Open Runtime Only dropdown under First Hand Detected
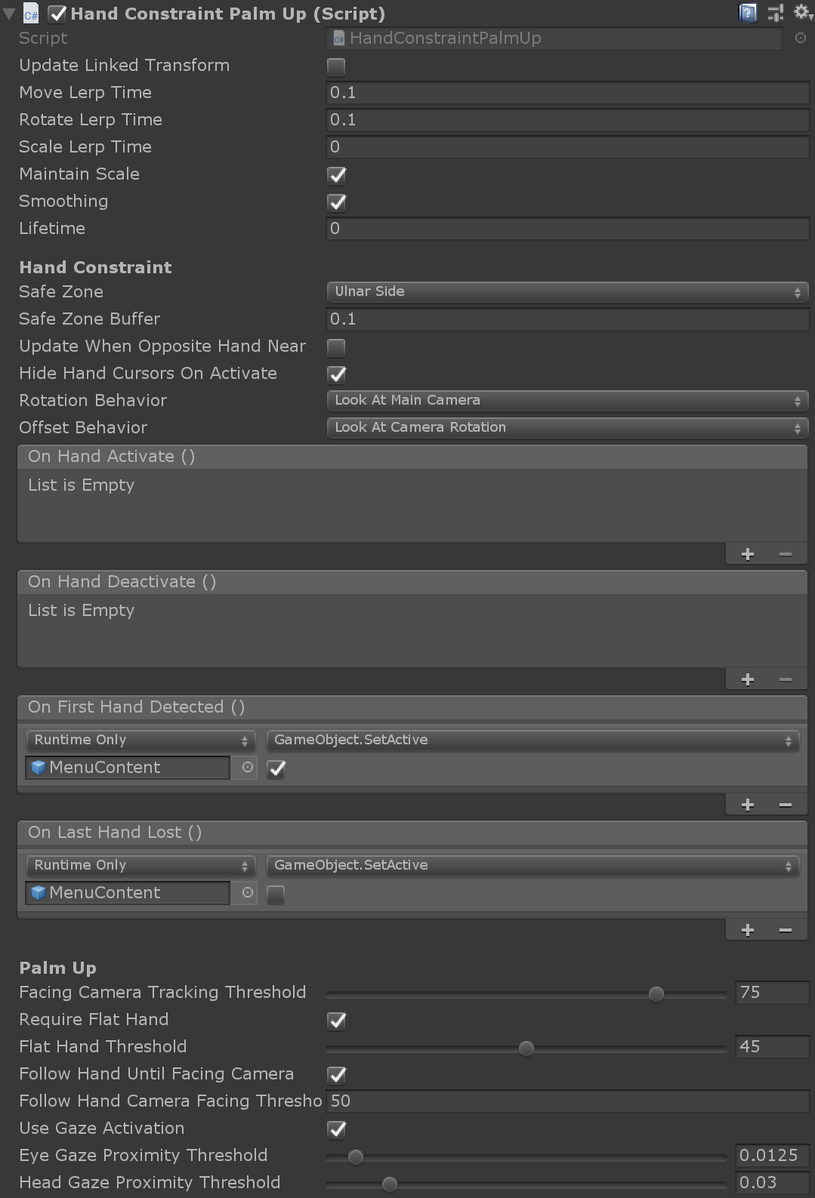Image resolution: width=815 pixels, height=1198 pixels. coord(141,740)
